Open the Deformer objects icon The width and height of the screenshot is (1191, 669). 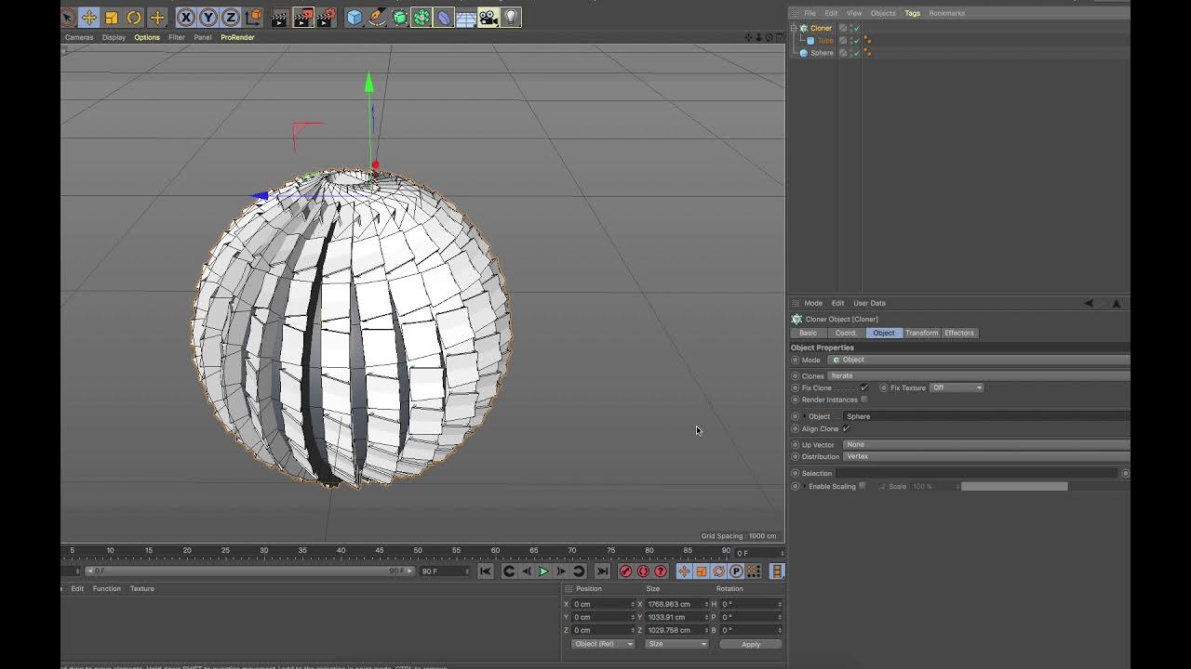coord(444,17)
